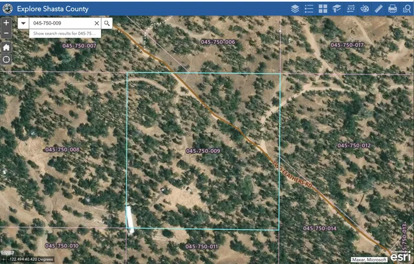This screenshot has width=414, height=264.
Task: Open the Query search widget
Action: (x=406, y=8)
